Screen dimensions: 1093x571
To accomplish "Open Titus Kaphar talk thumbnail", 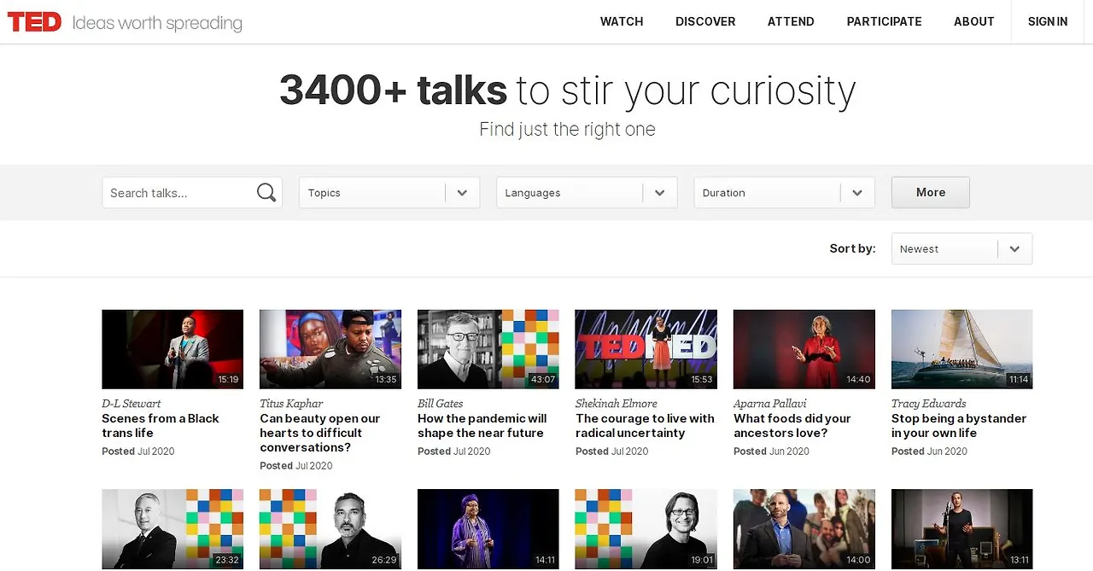I will (x=330, y=349).
